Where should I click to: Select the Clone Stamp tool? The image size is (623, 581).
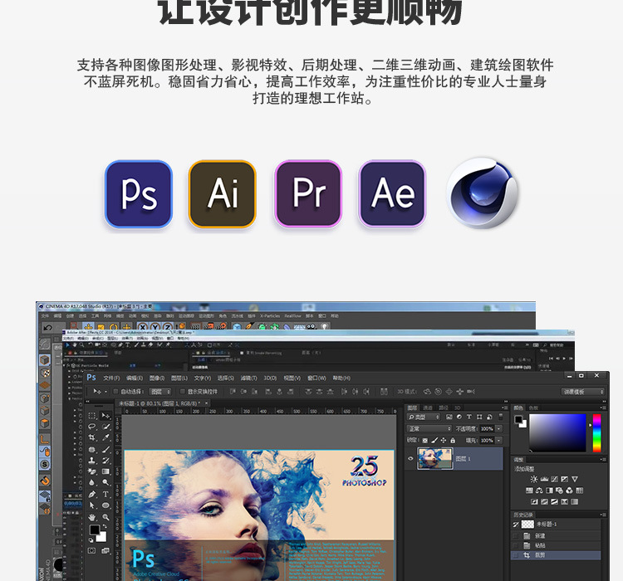92,461
